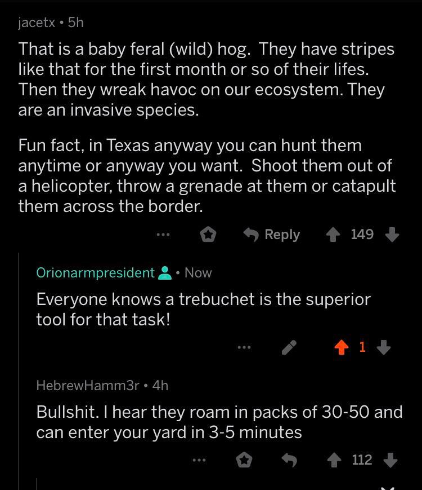Open Orionarmpresident's profile

point(95,273)
